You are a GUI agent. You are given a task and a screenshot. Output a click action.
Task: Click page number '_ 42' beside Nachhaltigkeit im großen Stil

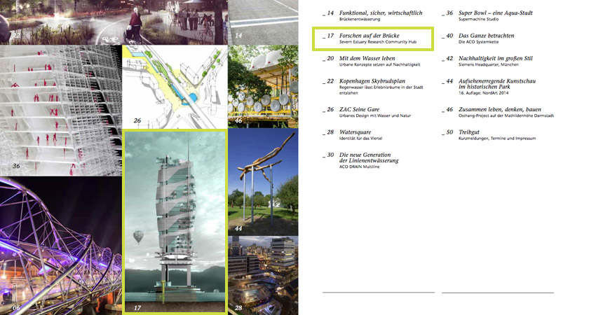[x=447, y=58]
